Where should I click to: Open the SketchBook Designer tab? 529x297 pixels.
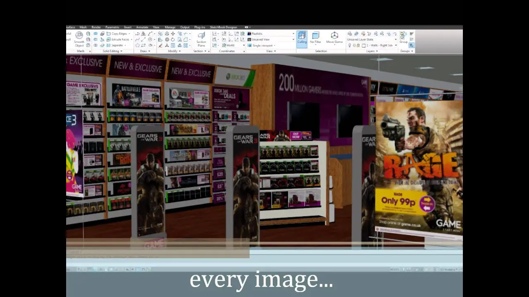coord(224,27)
